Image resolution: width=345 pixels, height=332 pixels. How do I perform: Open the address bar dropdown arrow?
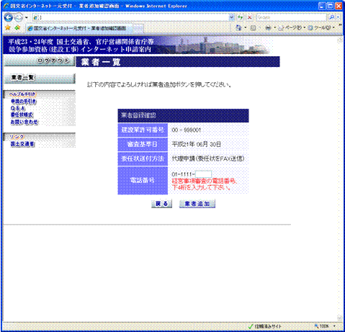point(231,17)
